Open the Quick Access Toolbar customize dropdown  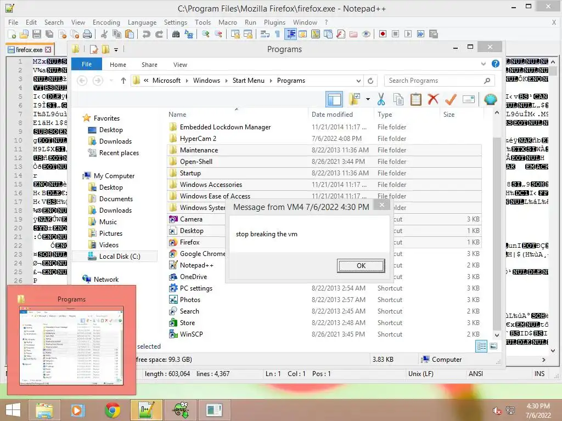click(116, 49)
